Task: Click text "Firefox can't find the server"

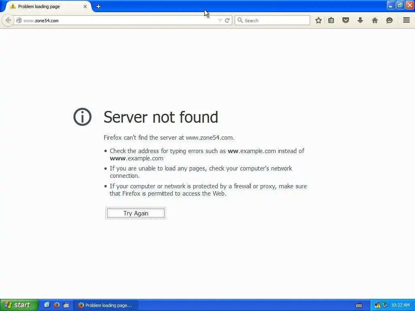Action: pos(140,138)
